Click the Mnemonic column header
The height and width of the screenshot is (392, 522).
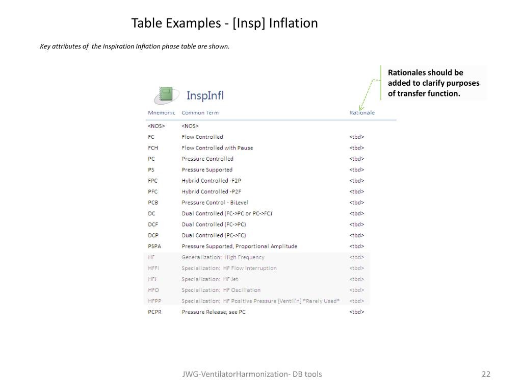[162, 113]
